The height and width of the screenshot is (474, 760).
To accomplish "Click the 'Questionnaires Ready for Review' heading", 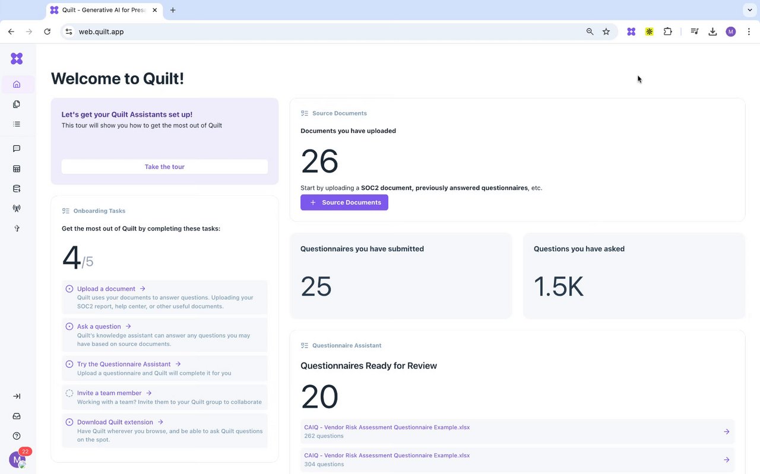I will 369,366.
